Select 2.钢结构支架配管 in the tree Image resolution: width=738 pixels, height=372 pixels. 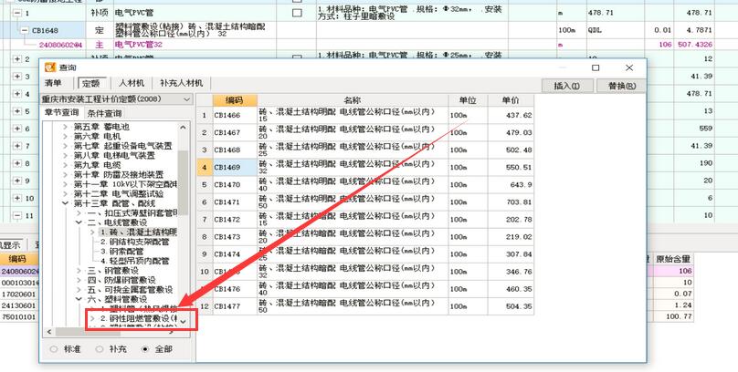134,242
